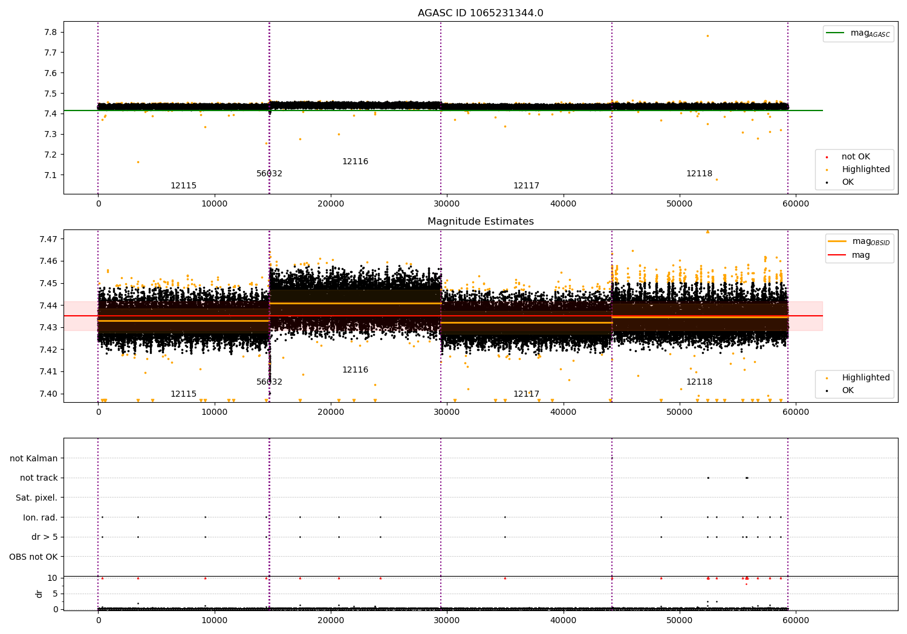Click orange outlier point near 7.78 in top plot
Screen dimensions: 907x634
(x=707, y=36)
